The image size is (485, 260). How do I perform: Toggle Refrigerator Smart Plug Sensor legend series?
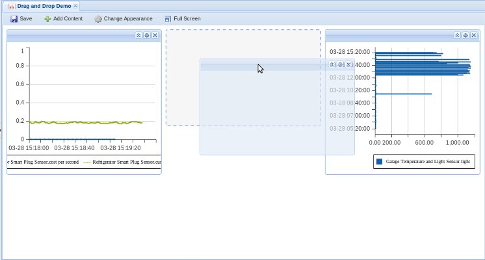coord(122,161)
